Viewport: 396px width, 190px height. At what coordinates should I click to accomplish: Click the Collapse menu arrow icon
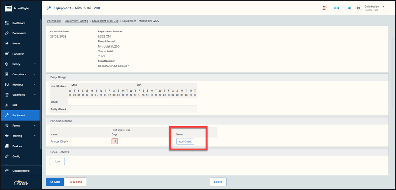click(x=7, y=171)
